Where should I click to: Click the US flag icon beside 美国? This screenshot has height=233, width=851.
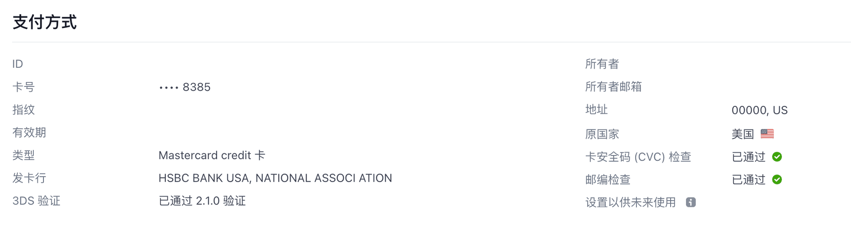click(767, 133)
